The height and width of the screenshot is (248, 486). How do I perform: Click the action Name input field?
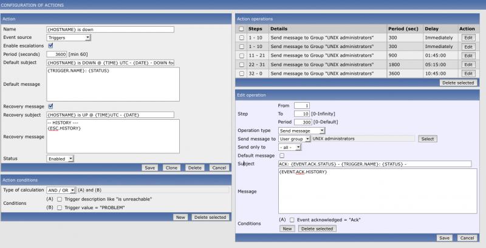(x=110, y=29)
